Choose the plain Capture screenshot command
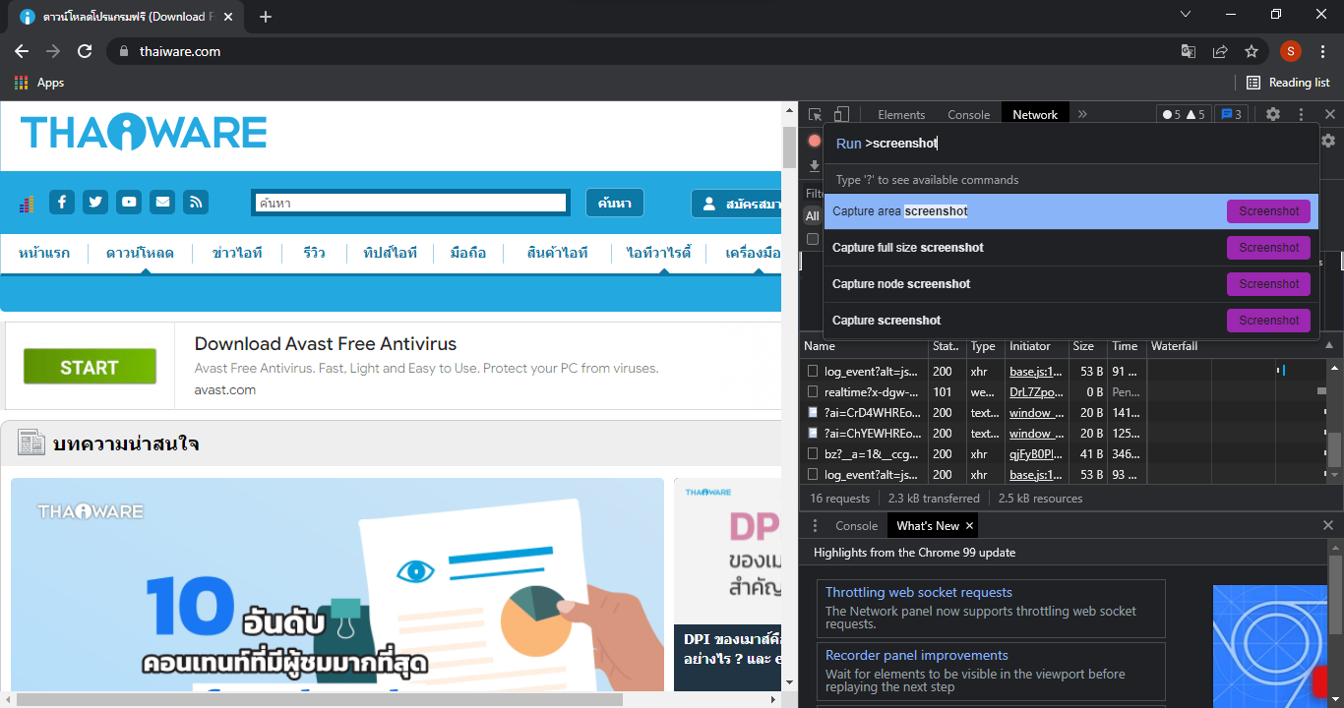This screenshot has width=1344, height=708. click(x=1071, y=321)
